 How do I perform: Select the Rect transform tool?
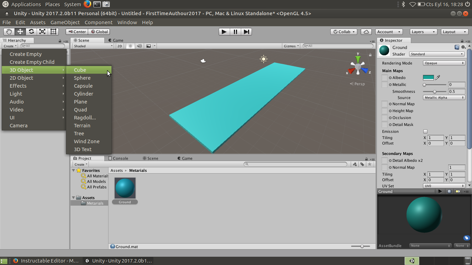(53, 32)
